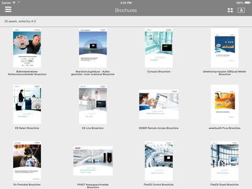Open the ES Detect brochure thumbnail
Image resolution: width=252 pixels, height=189 pixels.
[27, 104]
